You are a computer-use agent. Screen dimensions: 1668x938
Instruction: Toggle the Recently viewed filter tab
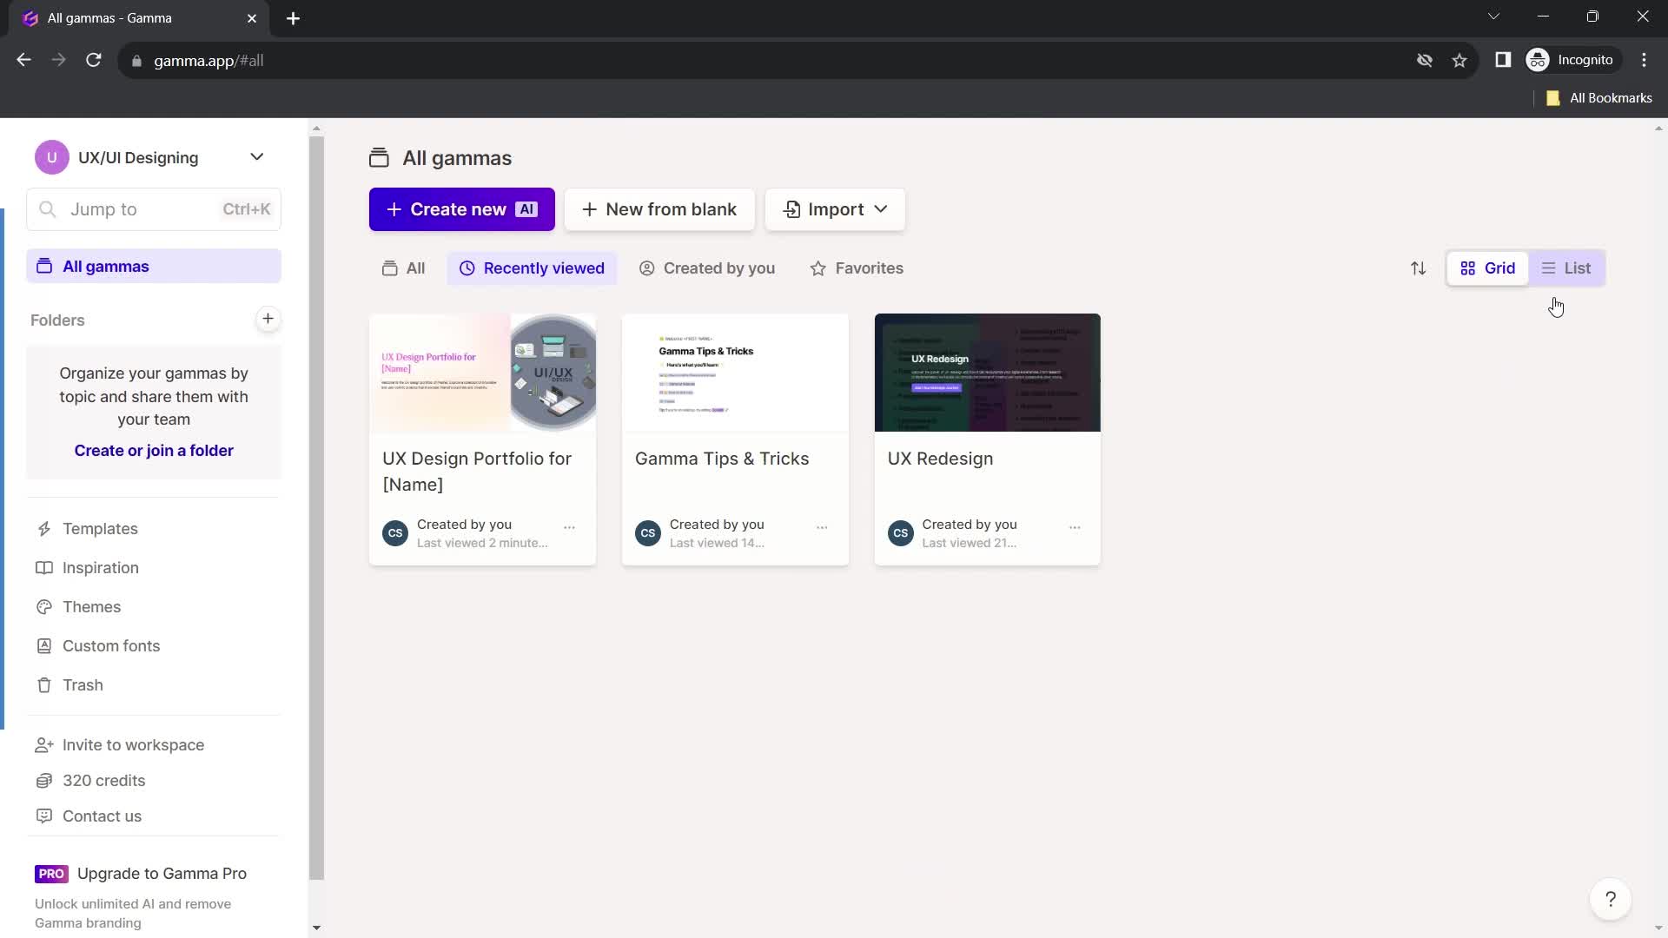(x=533, y=268)
